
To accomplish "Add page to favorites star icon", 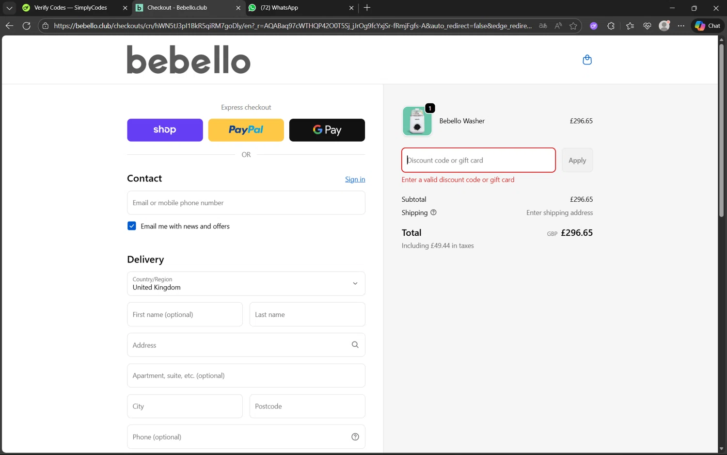I will pyautogui.click(x=573, y=26).
